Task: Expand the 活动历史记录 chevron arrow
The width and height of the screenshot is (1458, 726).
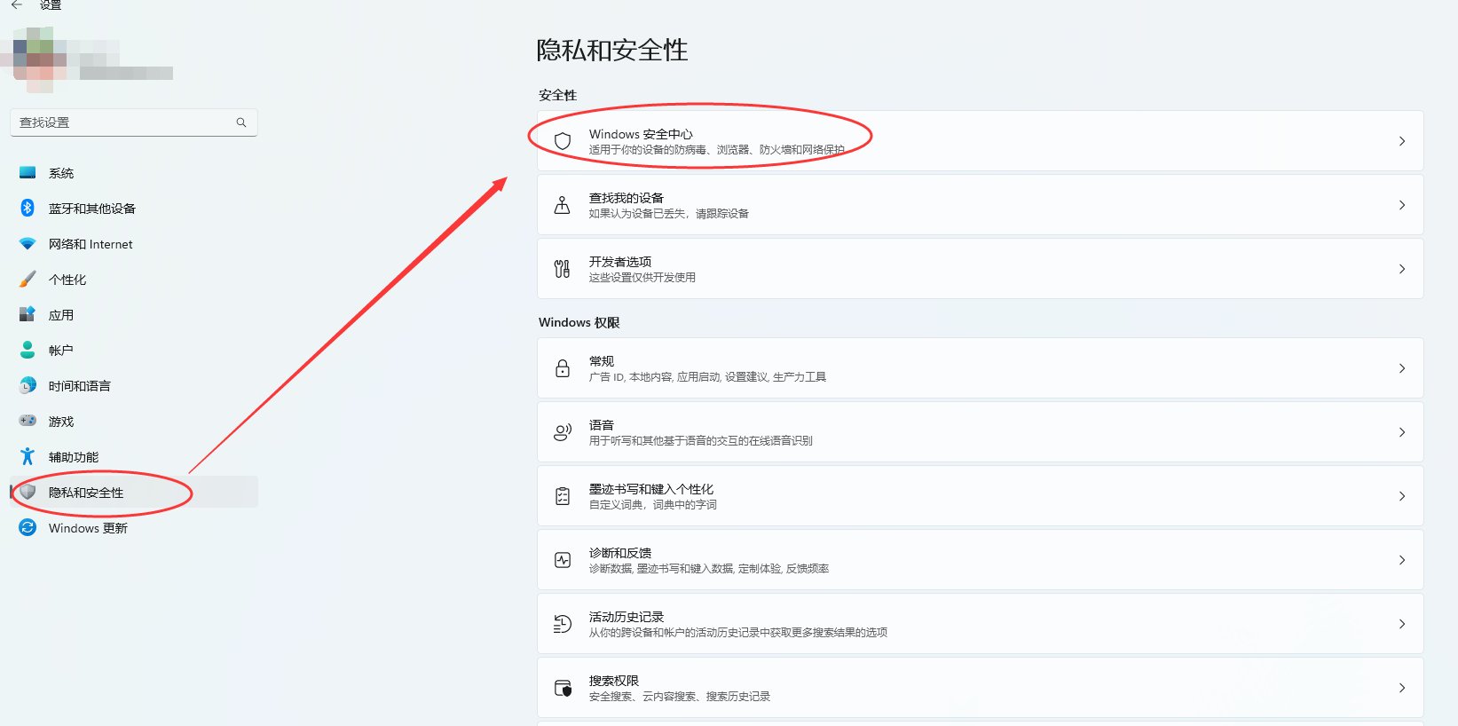Action: [x=1402, y=624]
